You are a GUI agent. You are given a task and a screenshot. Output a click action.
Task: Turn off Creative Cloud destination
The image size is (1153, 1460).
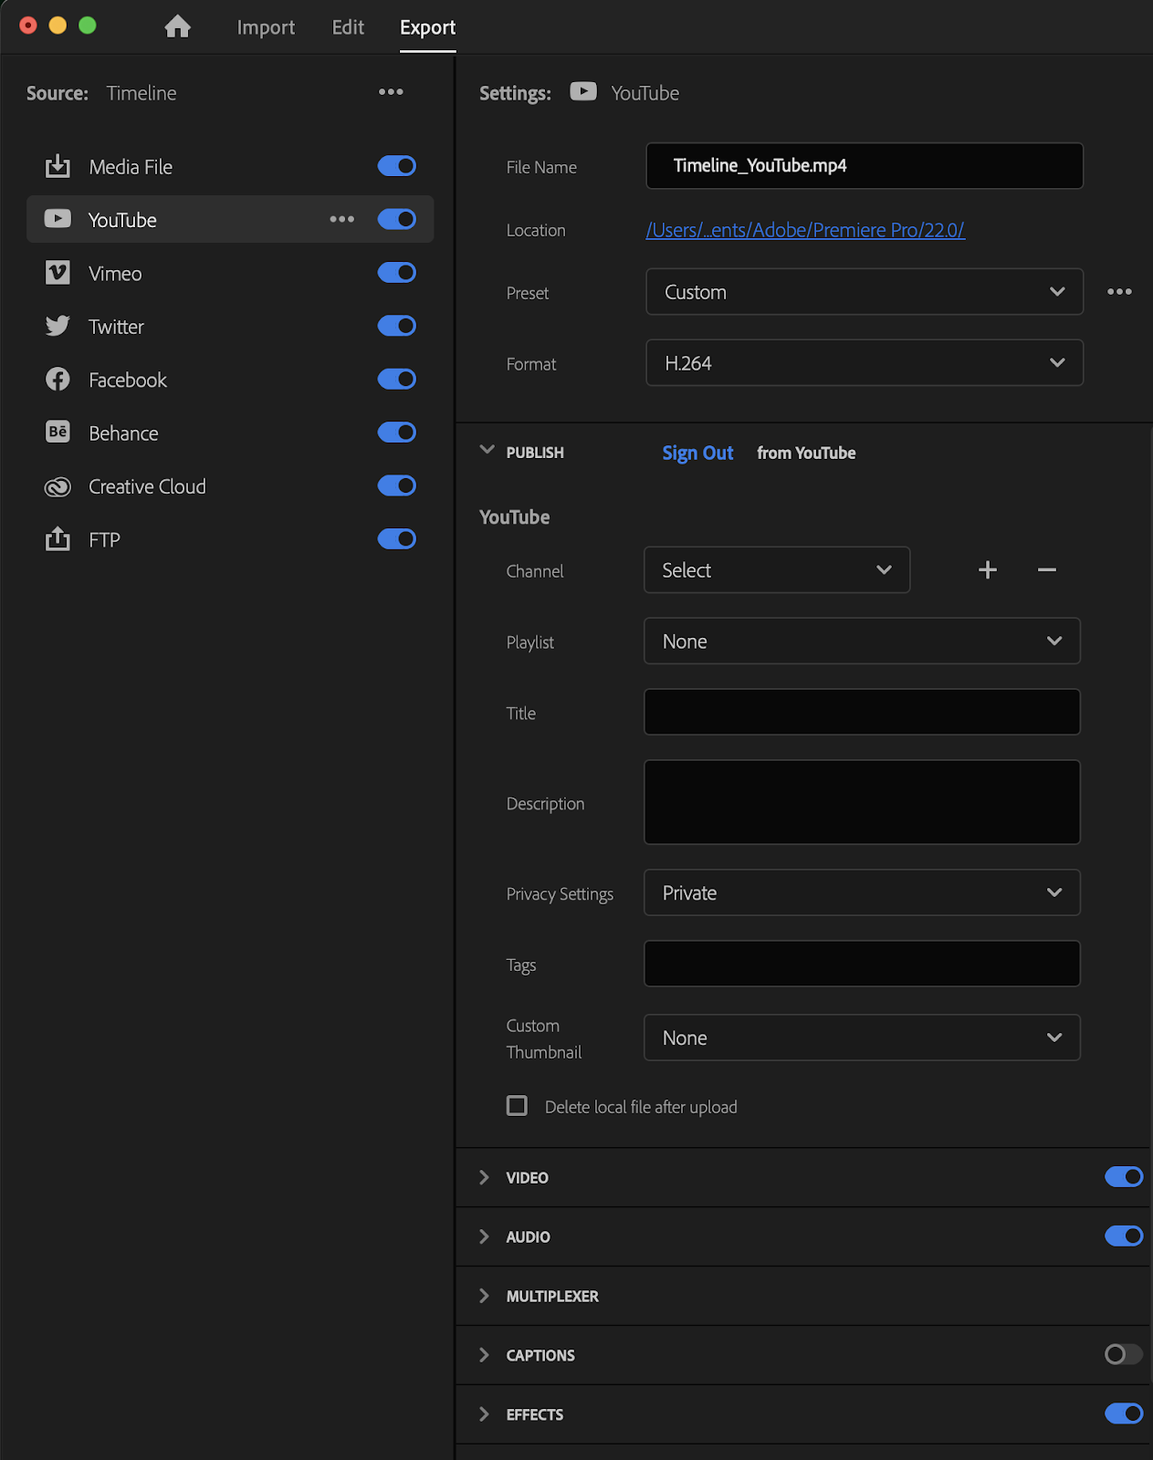397,485
